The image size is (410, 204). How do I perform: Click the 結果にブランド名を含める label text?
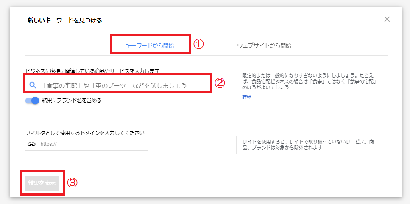point(72,101)
